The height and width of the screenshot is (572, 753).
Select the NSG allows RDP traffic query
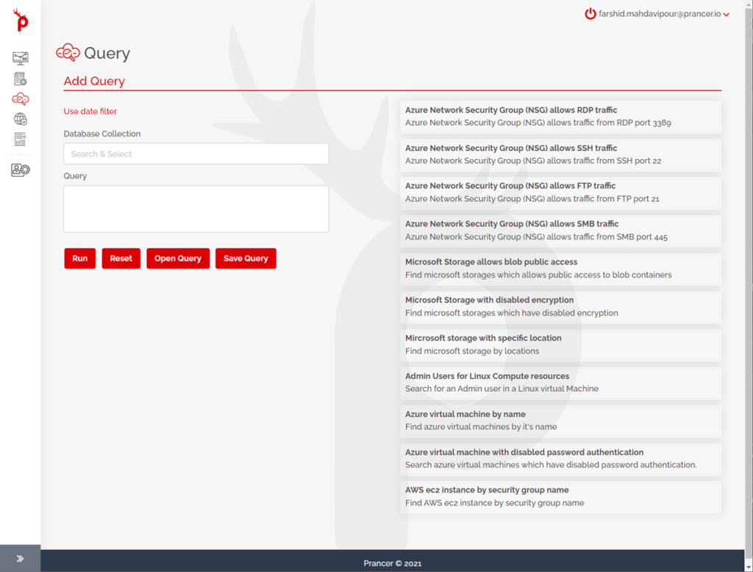(560, 116)
